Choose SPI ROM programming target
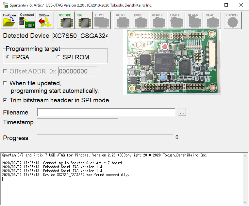This screenshot has width=249, height=206. [x=58, y=57]
